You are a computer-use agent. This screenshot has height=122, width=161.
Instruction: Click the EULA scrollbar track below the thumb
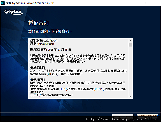coord(130,71)
